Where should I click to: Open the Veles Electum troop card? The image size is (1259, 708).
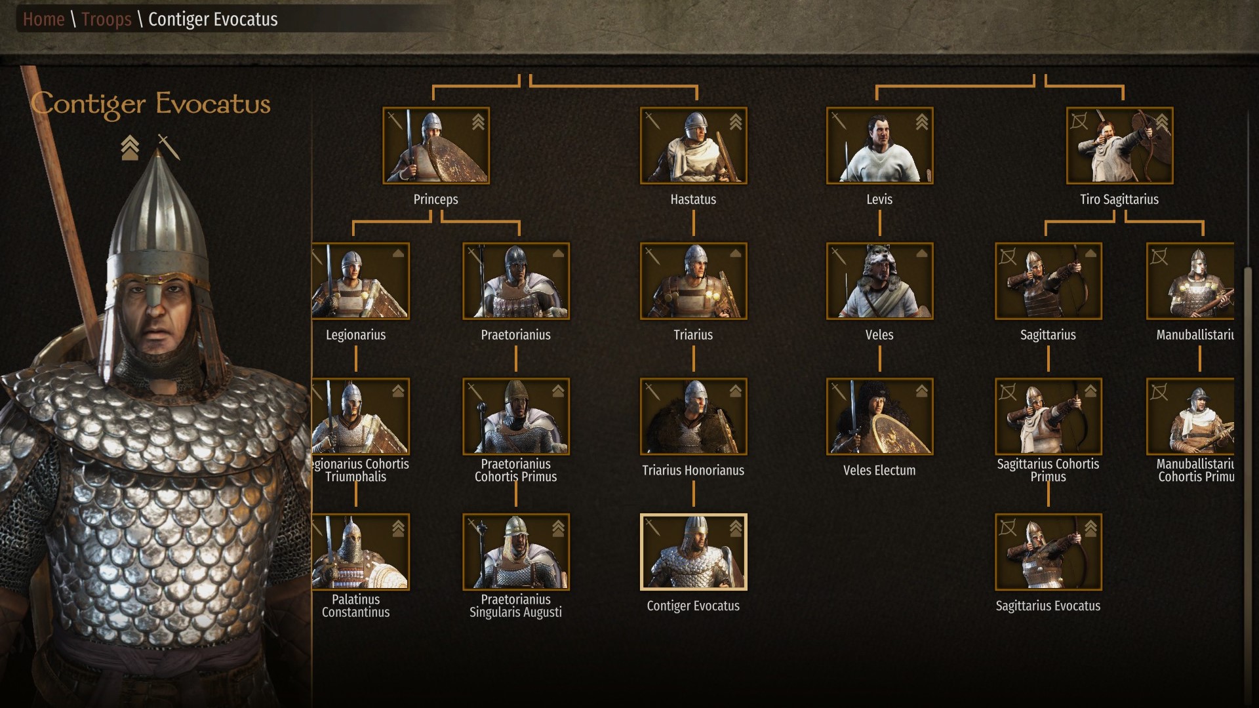pos(879,416)
